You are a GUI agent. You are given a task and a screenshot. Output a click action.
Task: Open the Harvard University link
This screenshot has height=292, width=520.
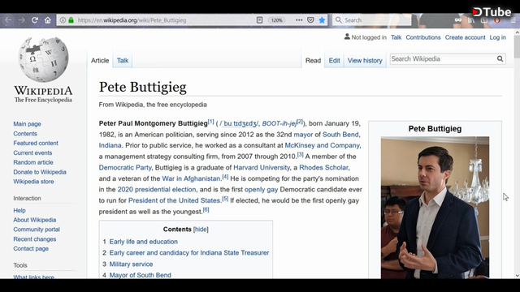pos(262,168)
